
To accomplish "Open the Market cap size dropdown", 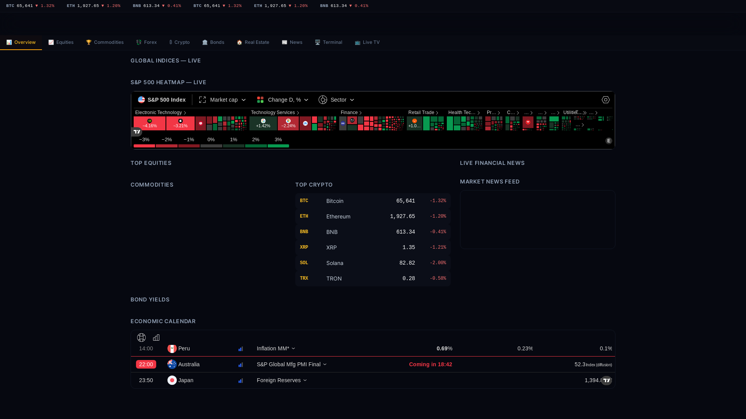I will tap(223, 100).
